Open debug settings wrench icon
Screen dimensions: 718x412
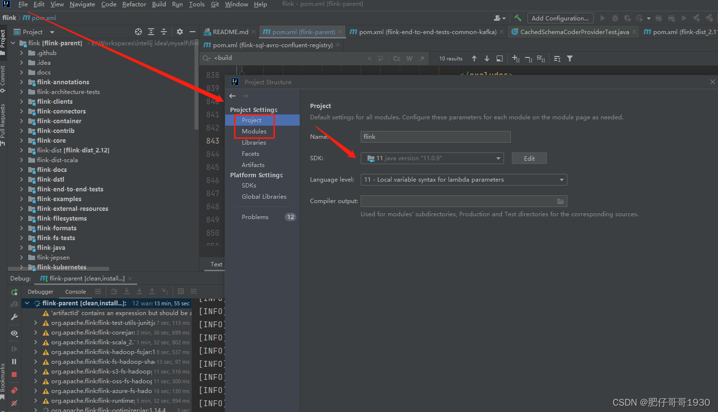tap(14, 317)
